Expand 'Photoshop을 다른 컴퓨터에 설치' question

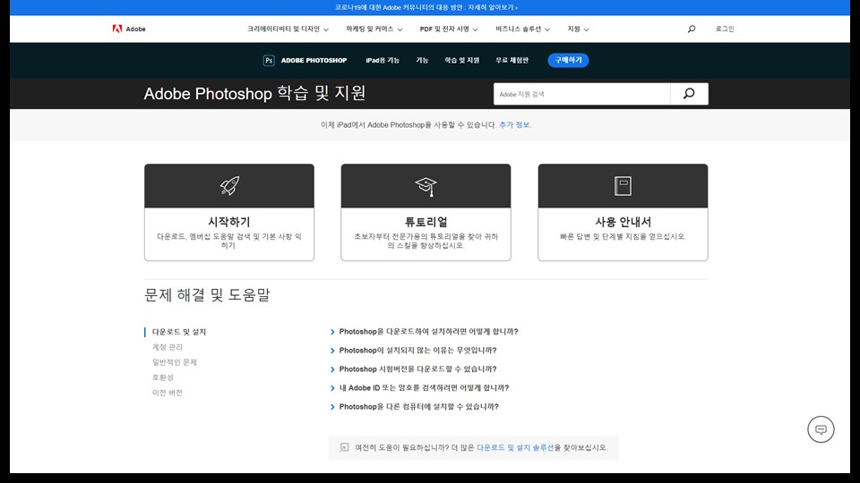coord(414,406)
